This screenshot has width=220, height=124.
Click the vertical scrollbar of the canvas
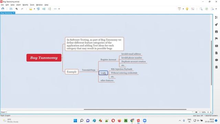[x=211, y=63]
